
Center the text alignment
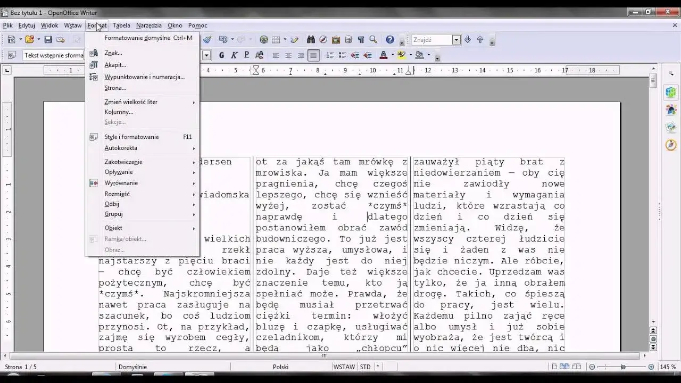tap(288, 55)
